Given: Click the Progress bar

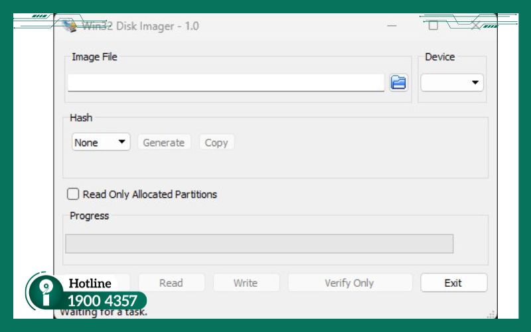Looking at the screenshot, I should tap(259, 244).
